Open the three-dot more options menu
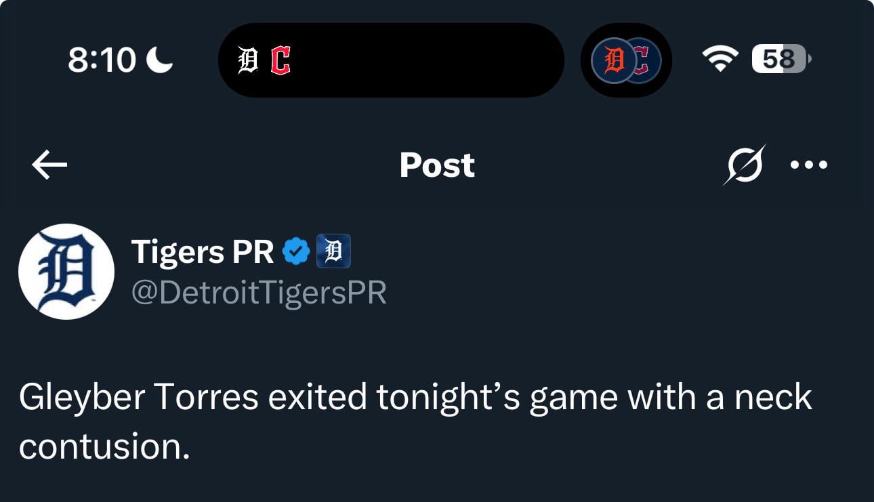This screenshot has width=874, height=502. pyautogui.click(x=808, y=165)
